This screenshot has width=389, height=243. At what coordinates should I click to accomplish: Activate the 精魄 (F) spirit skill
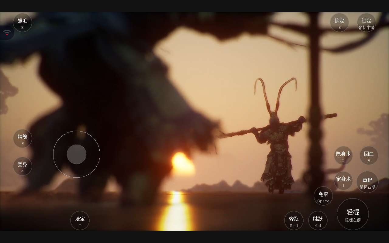click(x=22, y=139)
